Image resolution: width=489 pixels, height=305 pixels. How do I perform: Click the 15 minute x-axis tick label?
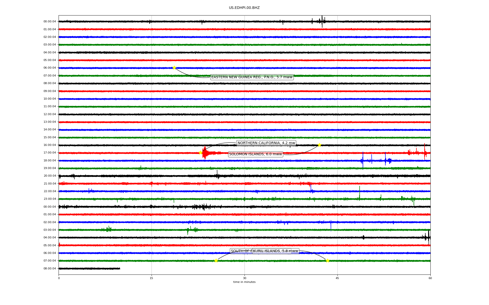[x=152, y=278]
